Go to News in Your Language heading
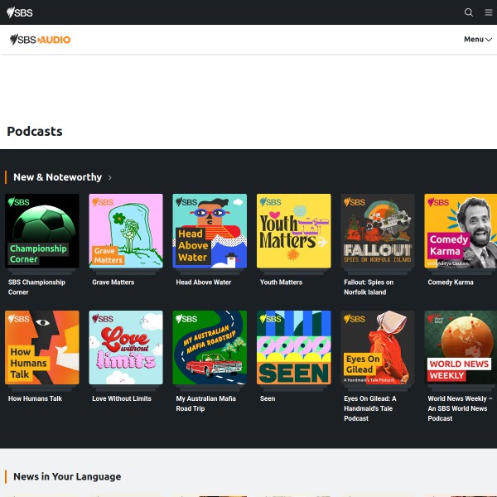497x497 pixels. (67, 476)
